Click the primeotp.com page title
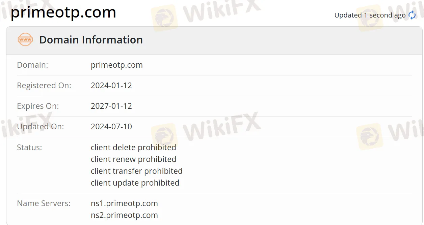Screen dimensions: 424x225 (x=63, y=12)
